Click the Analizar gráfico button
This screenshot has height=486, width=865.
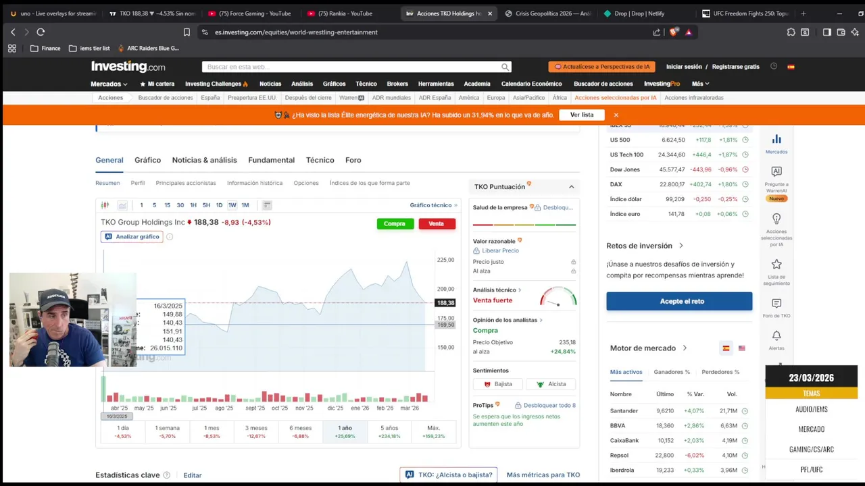132,237
